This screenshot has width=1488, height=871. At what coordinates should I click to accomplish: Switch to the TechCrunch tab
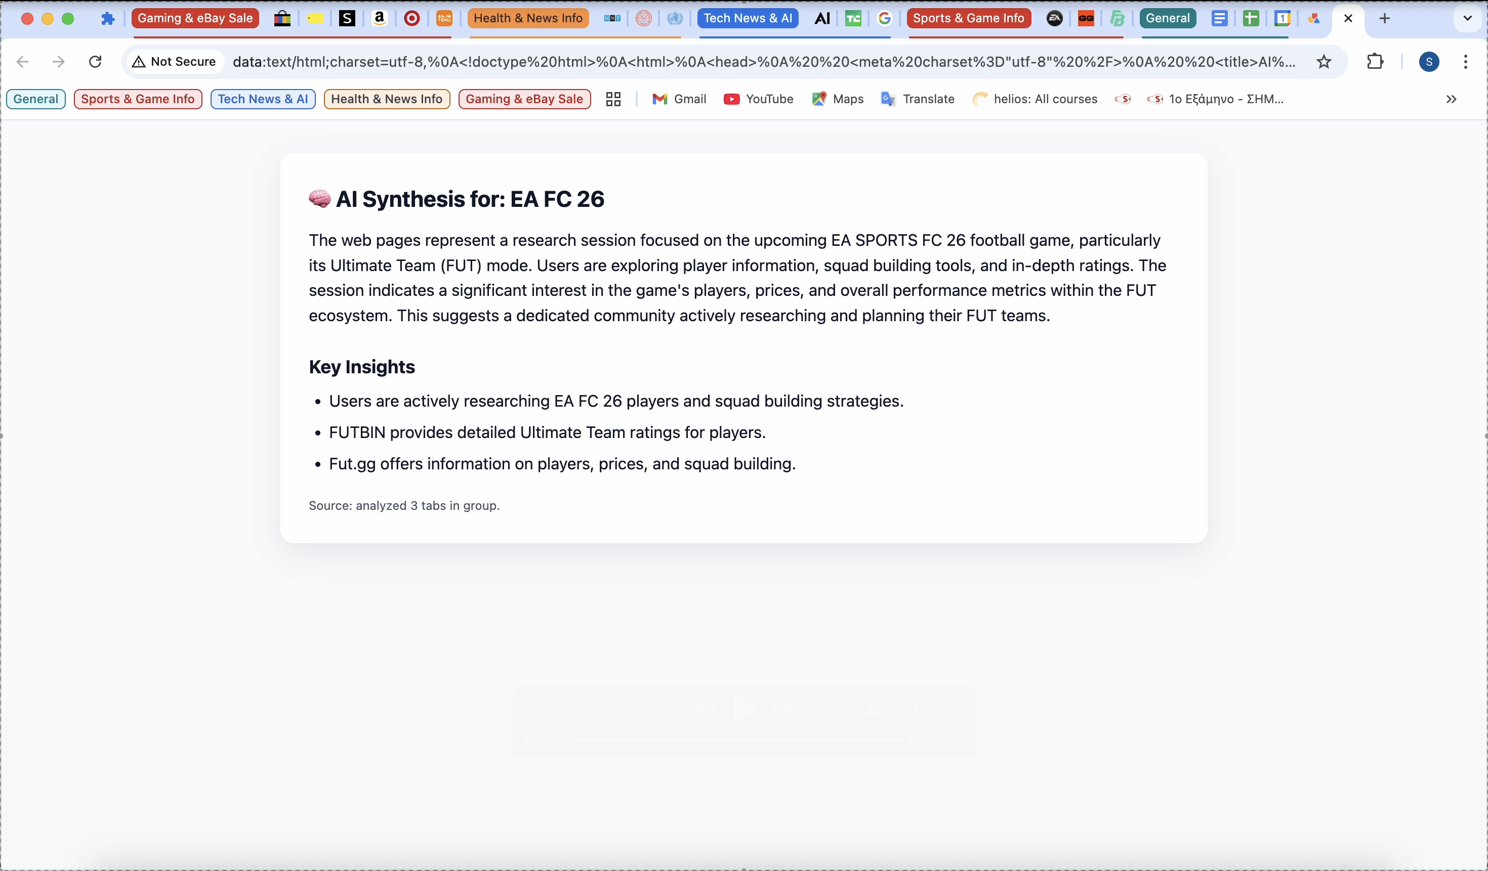pos(853,18)
